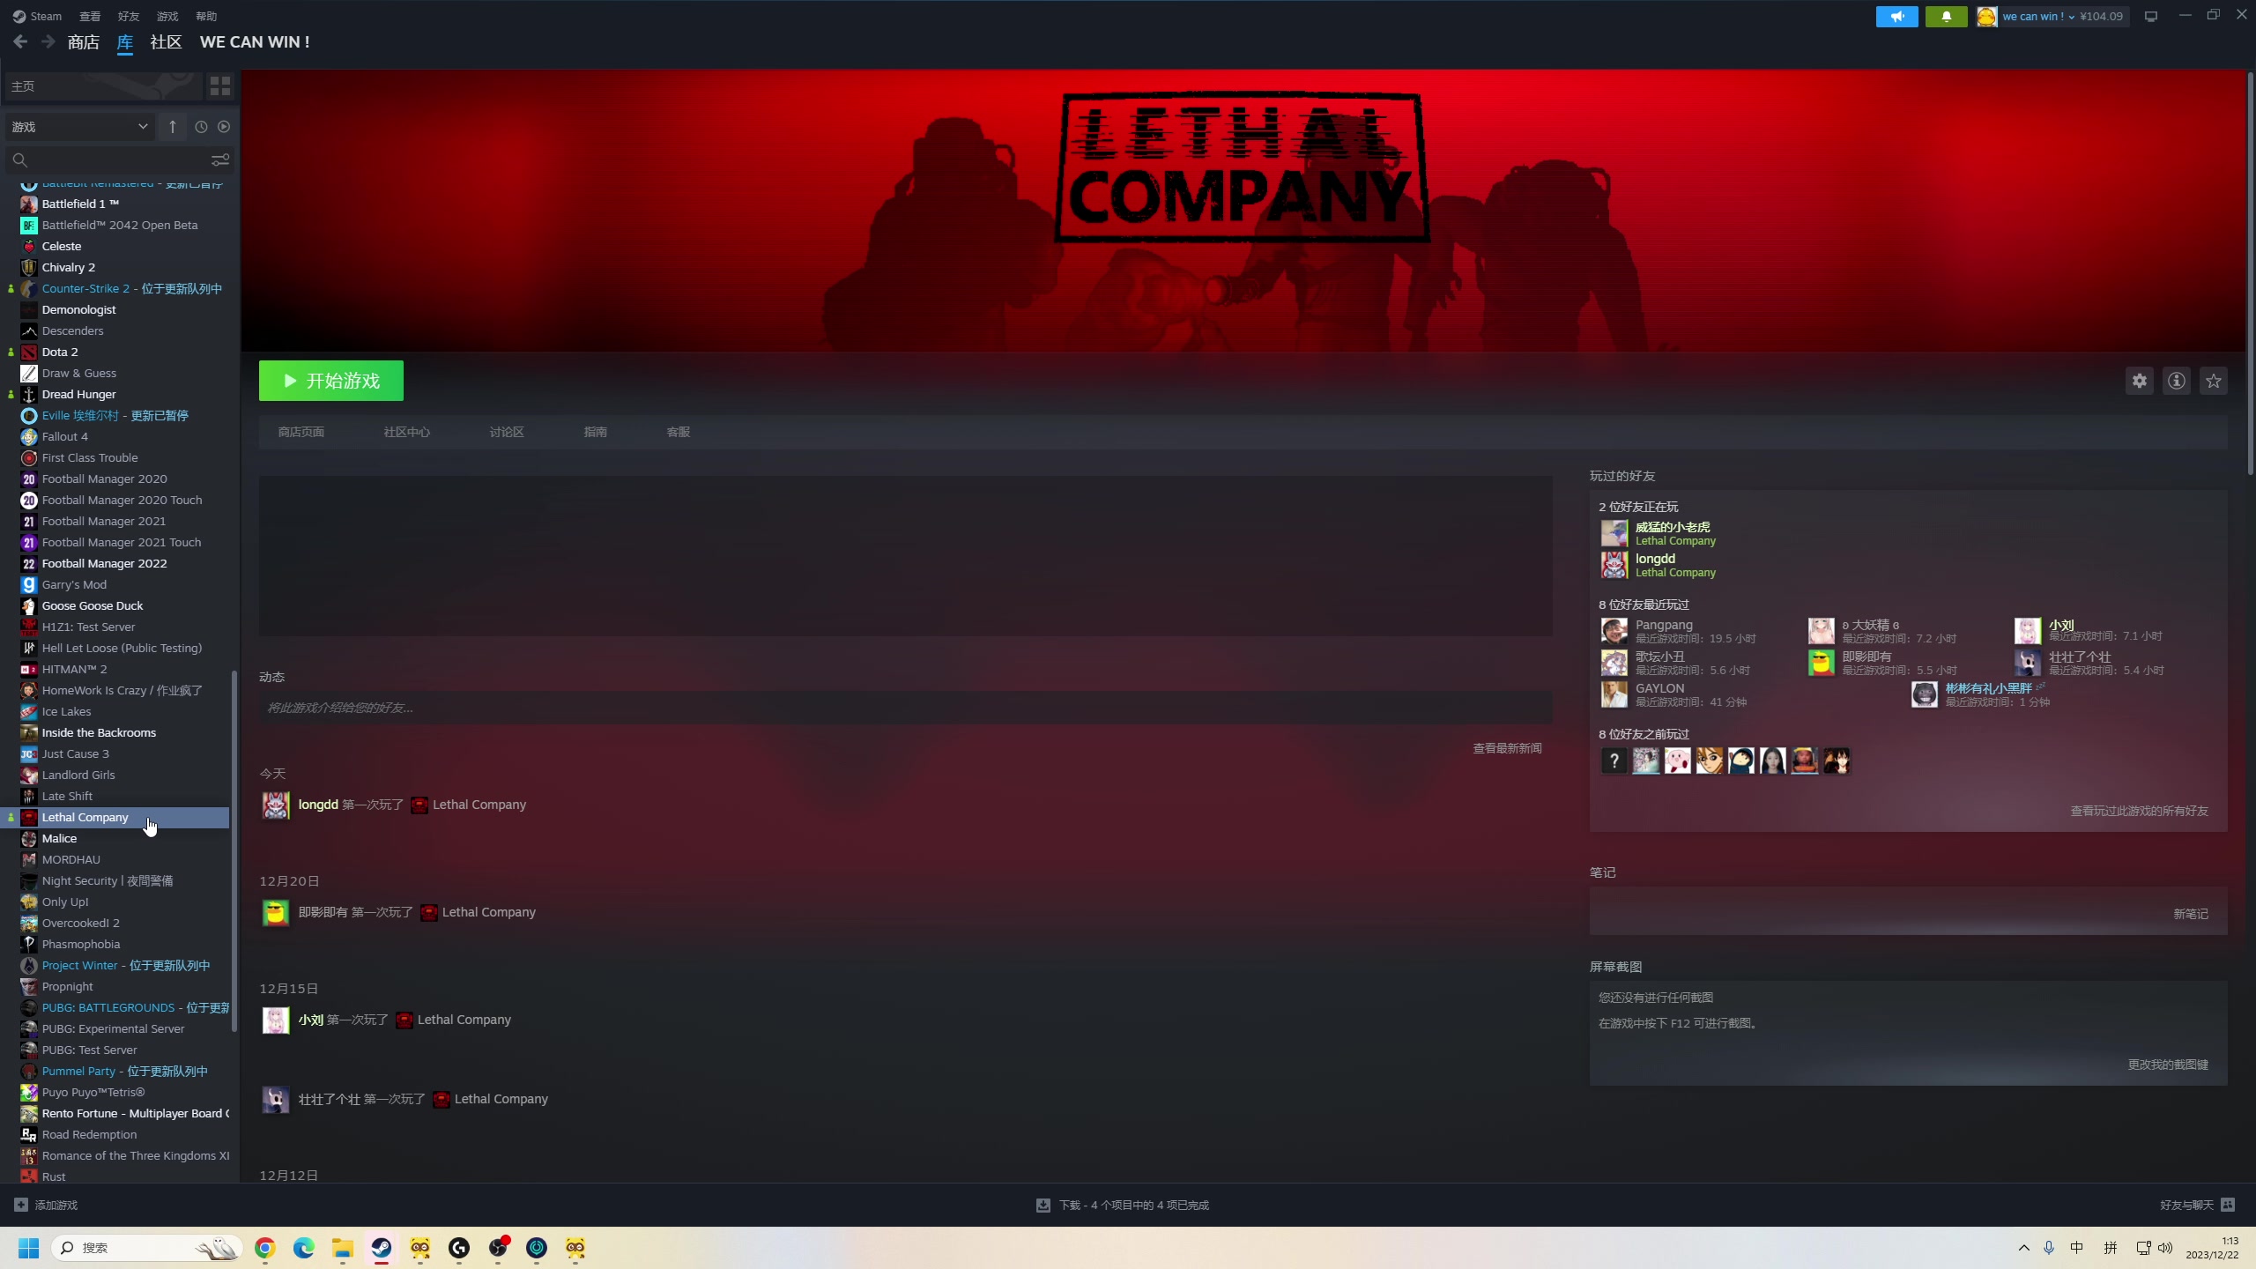The image size is (2256, 1269).
Task: Click the game settings gear icon
Action: [x=2139, y=381]
